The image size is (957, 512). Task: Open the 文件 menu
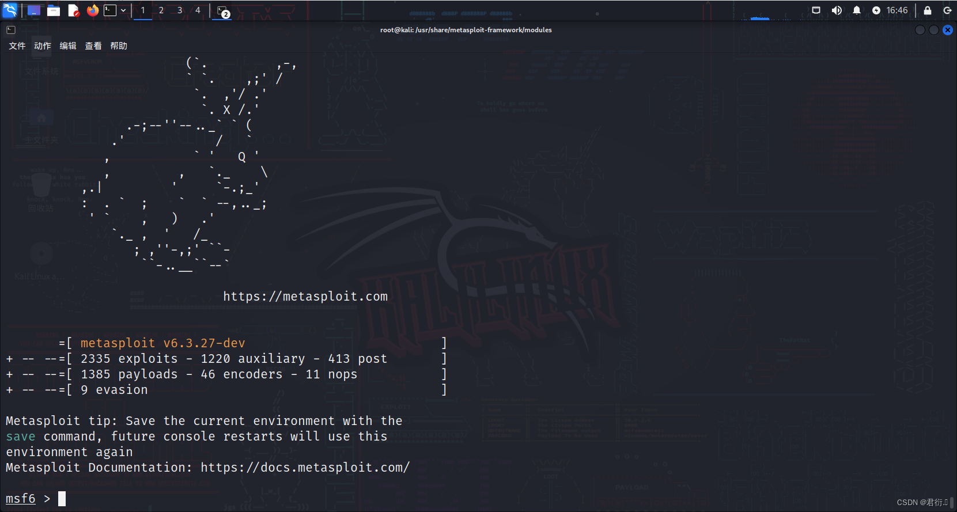click(17, 46)
